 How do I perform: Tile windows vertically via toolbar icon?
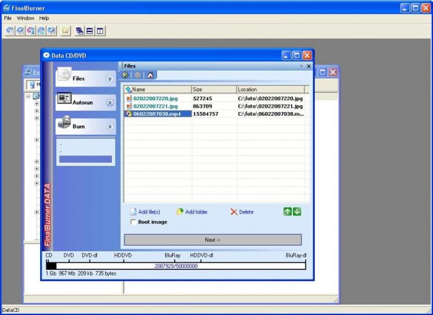coord(100,31)
